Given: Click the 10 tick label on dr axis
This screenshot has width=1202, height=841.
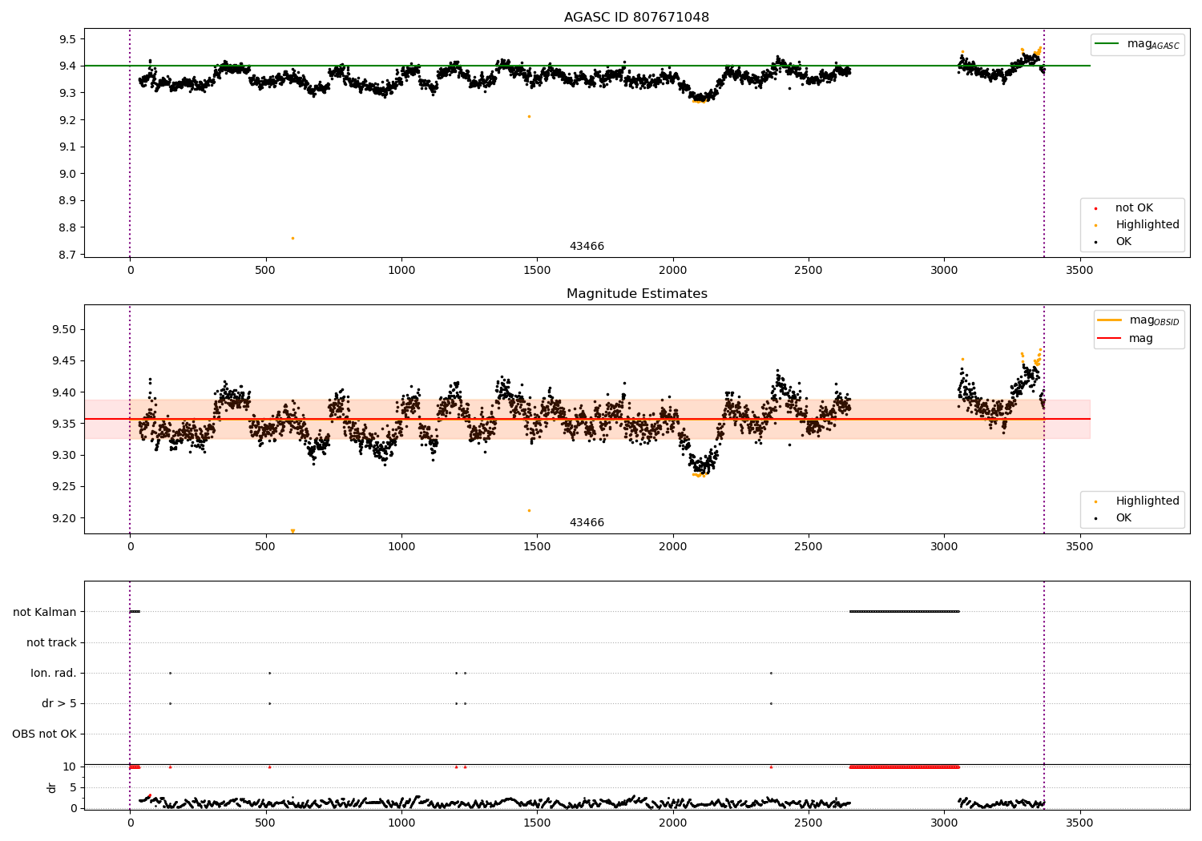Looking at the screenshot, I should 70,767.
